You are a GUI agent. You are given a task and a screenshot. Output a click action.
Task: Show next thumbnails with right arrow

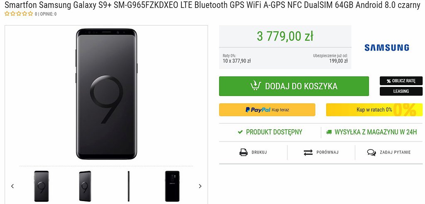[200, 186]
